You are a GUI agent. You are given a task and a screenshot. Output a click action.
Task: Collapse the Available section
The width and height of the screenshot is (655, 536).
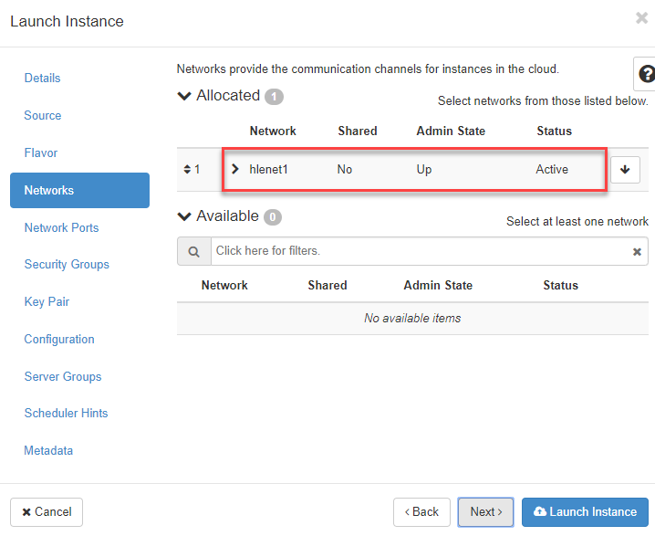[185, 216]
